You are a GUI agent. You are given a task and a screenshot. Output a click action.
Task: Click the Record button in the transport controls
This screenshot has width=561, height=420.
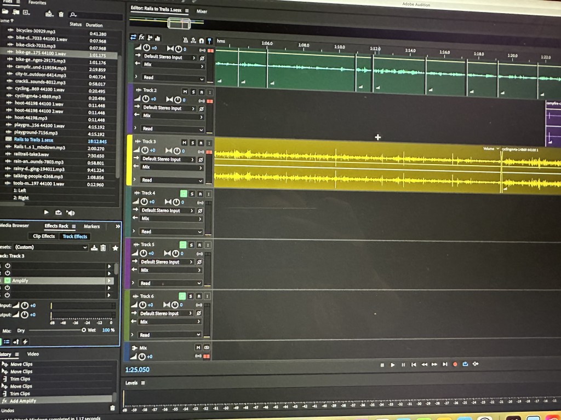tap(455, 364)
